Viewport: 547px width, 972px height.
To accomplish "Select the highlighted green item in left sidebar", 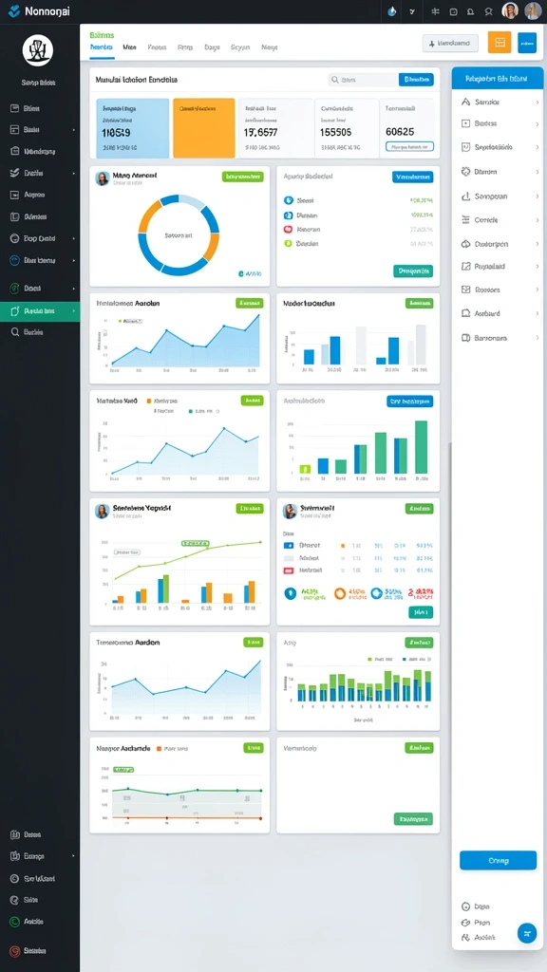I will coord(40,311).
